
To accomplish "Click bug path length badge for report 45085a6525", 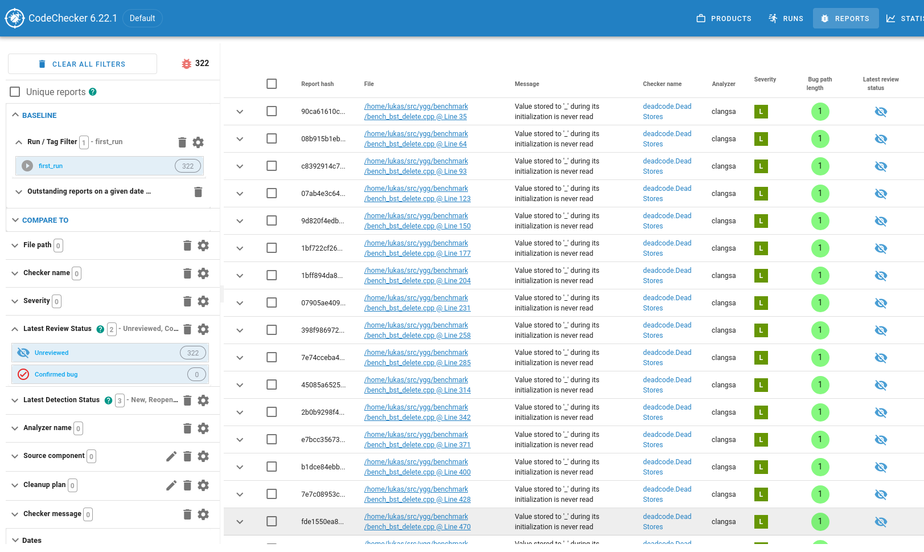I will [x=820, y=385].
